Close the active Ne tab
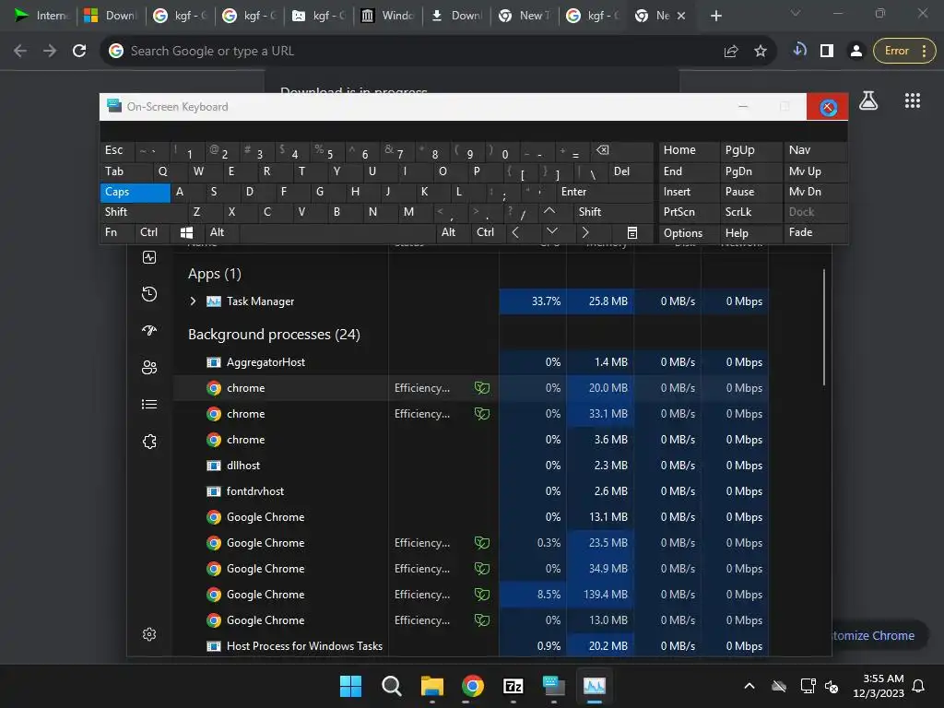The height and width of the screenshot is (708, 944). tap(681, 17)
